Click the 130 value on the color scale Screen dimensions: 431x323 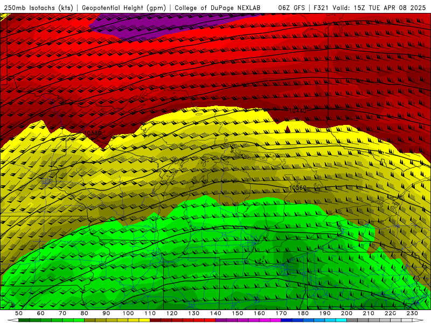click(194, 313)
